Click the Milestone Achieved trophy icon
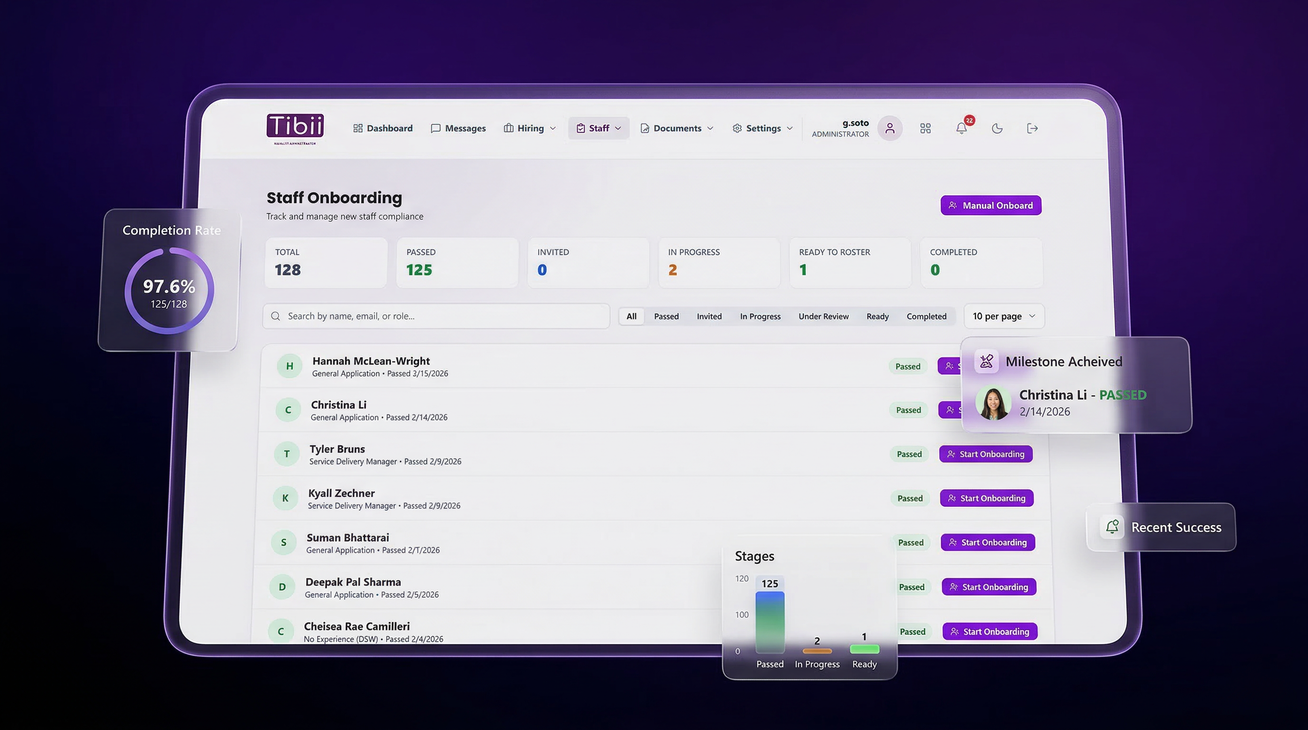This screenshot has height=730, width=1308. click(987, 361)
